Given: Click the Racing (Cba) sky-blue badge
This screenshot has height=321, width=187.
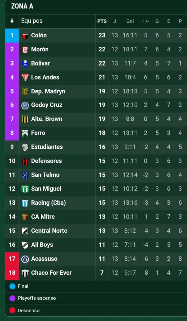Looking at the screenshot, I should pos(25,203).
